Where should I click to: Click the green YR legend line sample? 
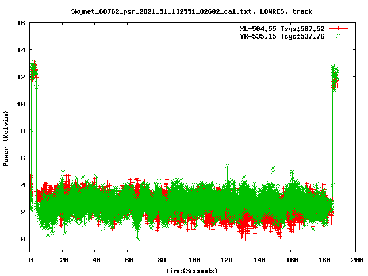pyautogui.click(x=338, y=36)
